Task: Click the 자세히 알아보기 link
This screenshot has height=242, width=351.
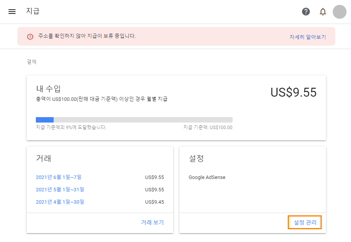Action: pyautogui.click(x=307, y=37)
